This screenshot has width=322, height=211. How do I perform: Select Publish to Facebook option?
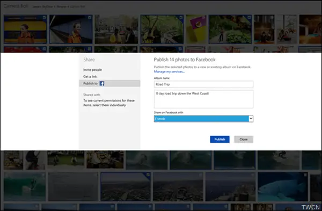pos(109,83)
